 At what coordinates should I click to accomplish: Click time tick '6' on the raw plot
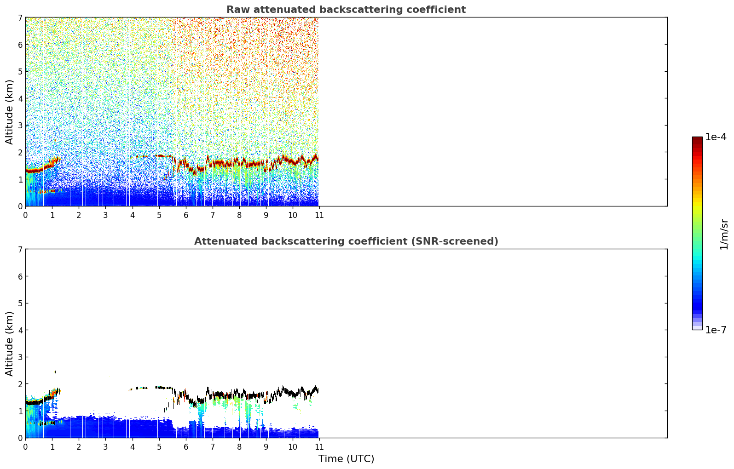[x=186, y=215]
